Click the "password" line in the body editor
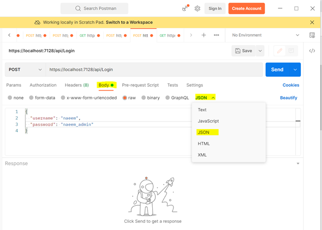322x230 pixels. [x=62, y=125]
